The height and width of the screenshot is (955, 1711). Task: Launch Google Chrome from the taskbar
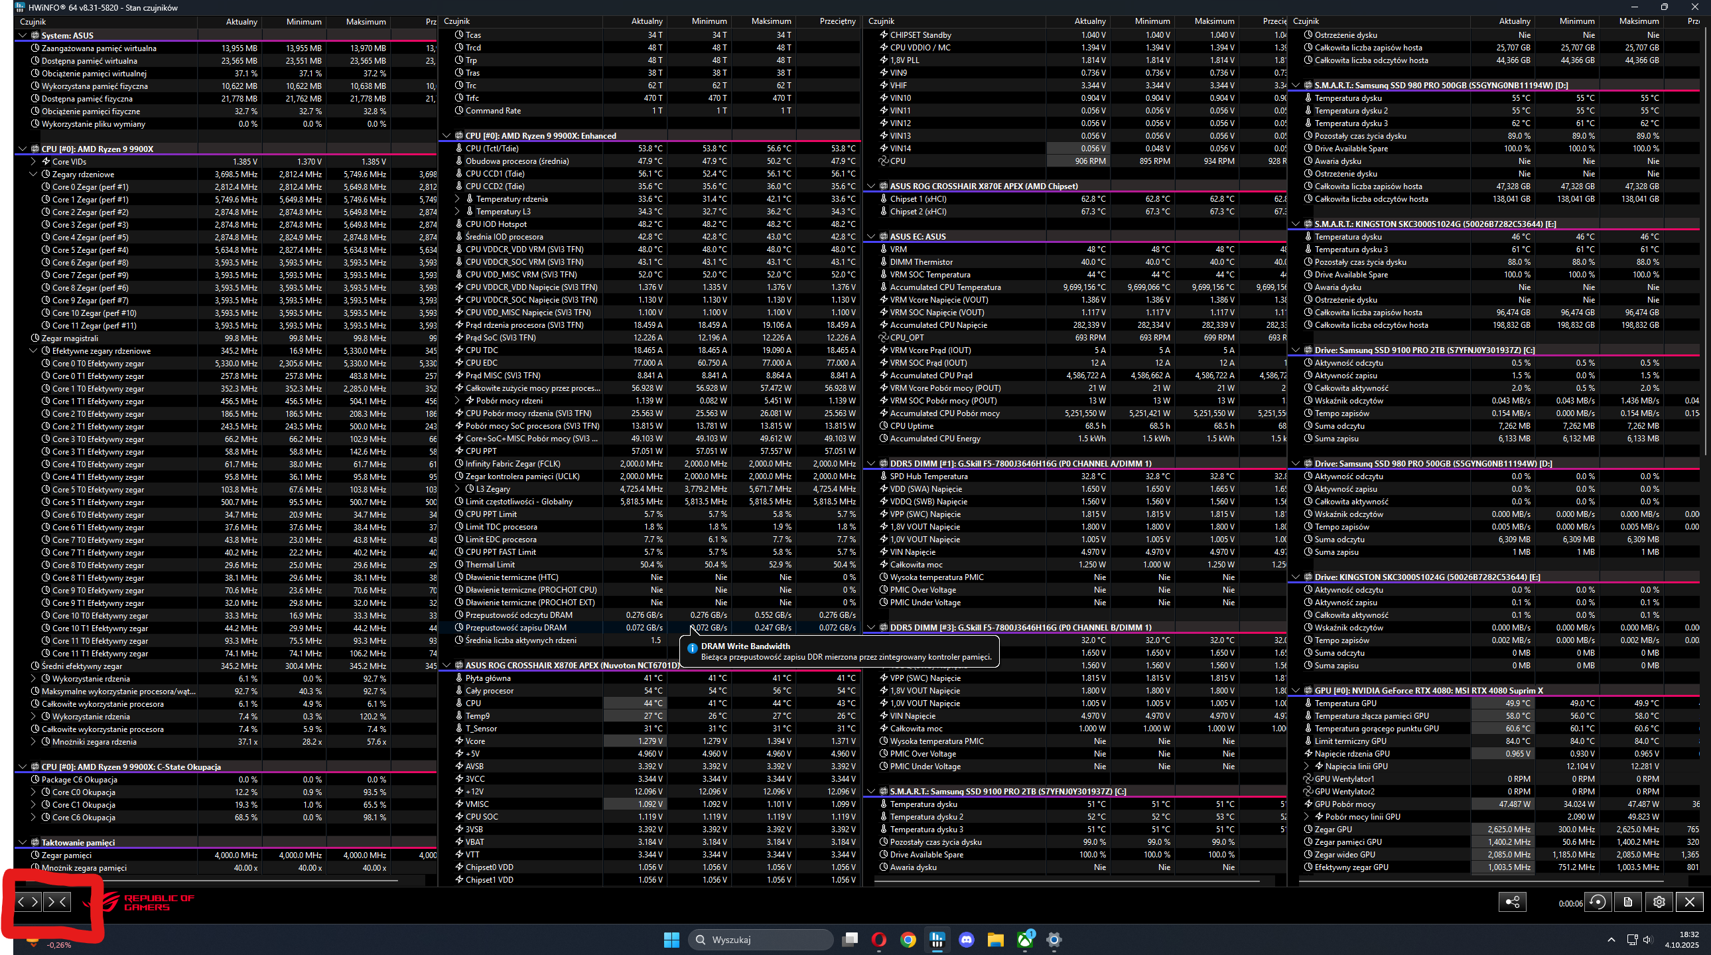908,939
